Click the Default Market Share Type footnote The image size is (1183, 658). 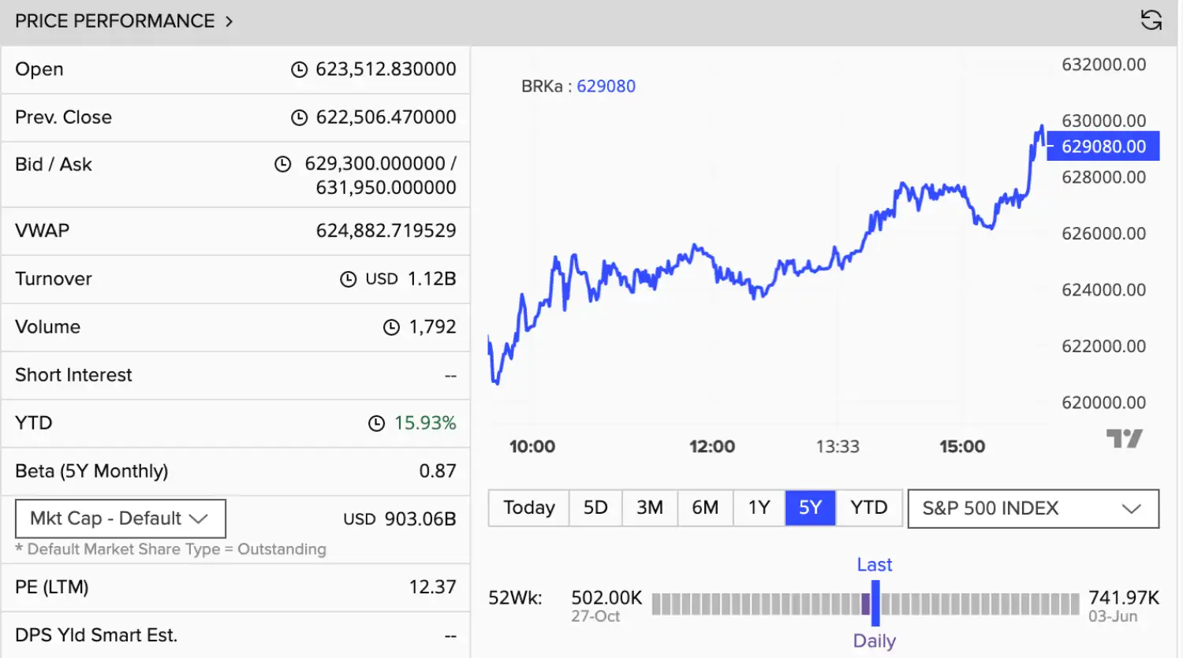170,549
